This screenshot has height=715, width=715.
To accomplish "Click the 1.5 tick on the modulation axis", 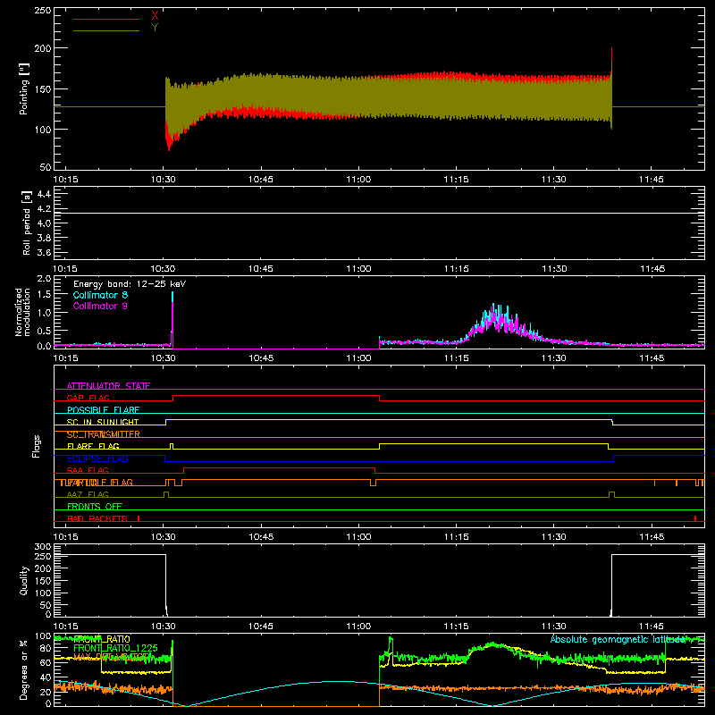I will coord(44,294).
